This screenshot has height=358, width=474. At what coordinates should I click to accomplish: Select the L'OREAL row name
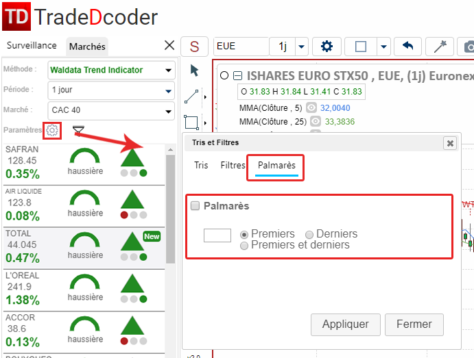[x=23, y=275]
